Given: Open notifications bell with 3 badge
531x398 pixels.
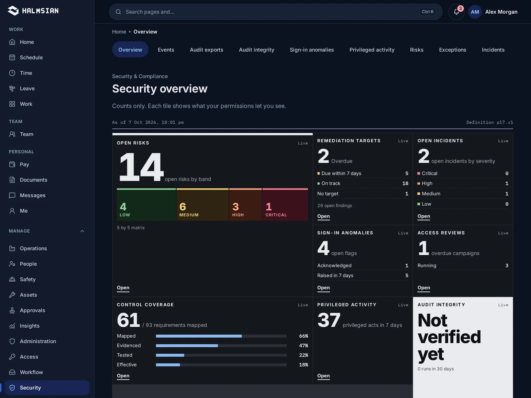Looking at the screenshot, I should 456,12.
